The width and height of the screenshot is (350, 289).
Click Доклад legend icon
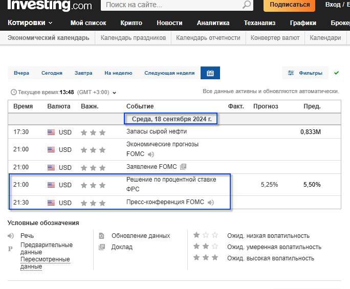(102, 247)
